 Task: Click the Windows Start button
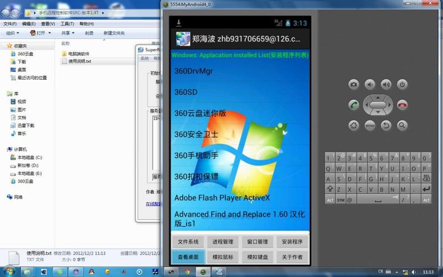9,271
